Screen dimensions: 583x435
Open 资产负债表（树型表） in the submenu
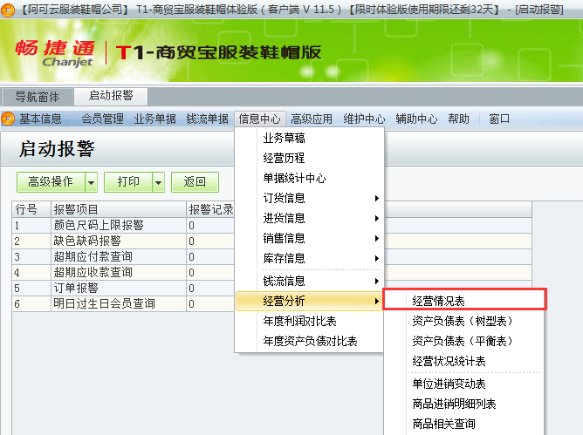[x=464, y=321]
